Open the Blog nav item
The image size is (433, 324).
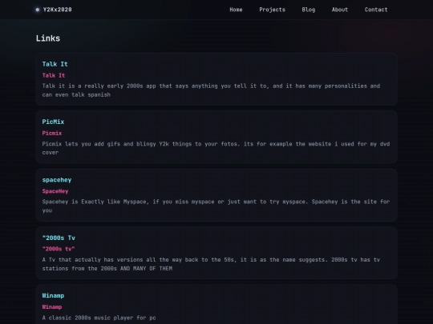tap(309, 10)
